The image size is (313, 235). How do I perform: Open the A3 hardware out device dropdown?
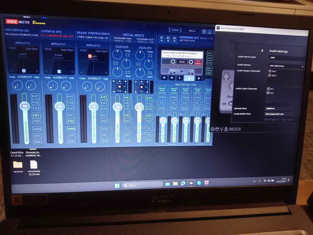(175, 39)
